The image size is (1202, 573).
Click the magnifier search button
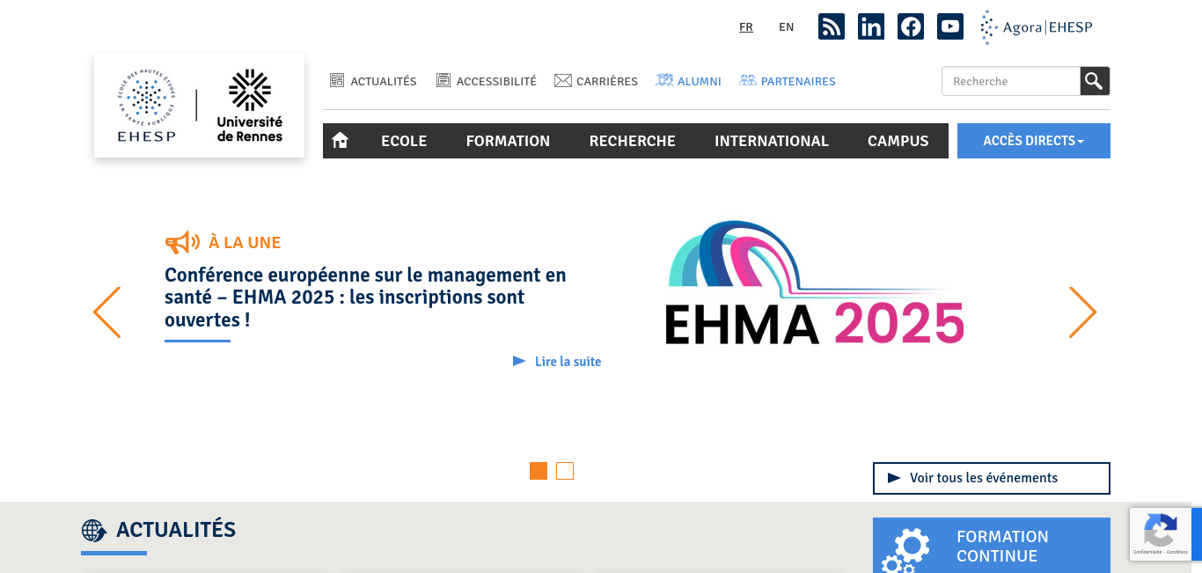(x=1095, y=81)
